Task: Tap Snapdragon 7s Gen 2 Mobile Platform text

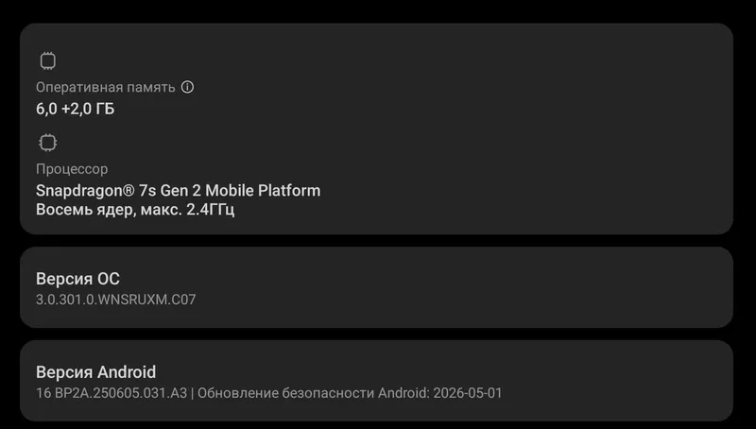Action: (x=178, y=190)
